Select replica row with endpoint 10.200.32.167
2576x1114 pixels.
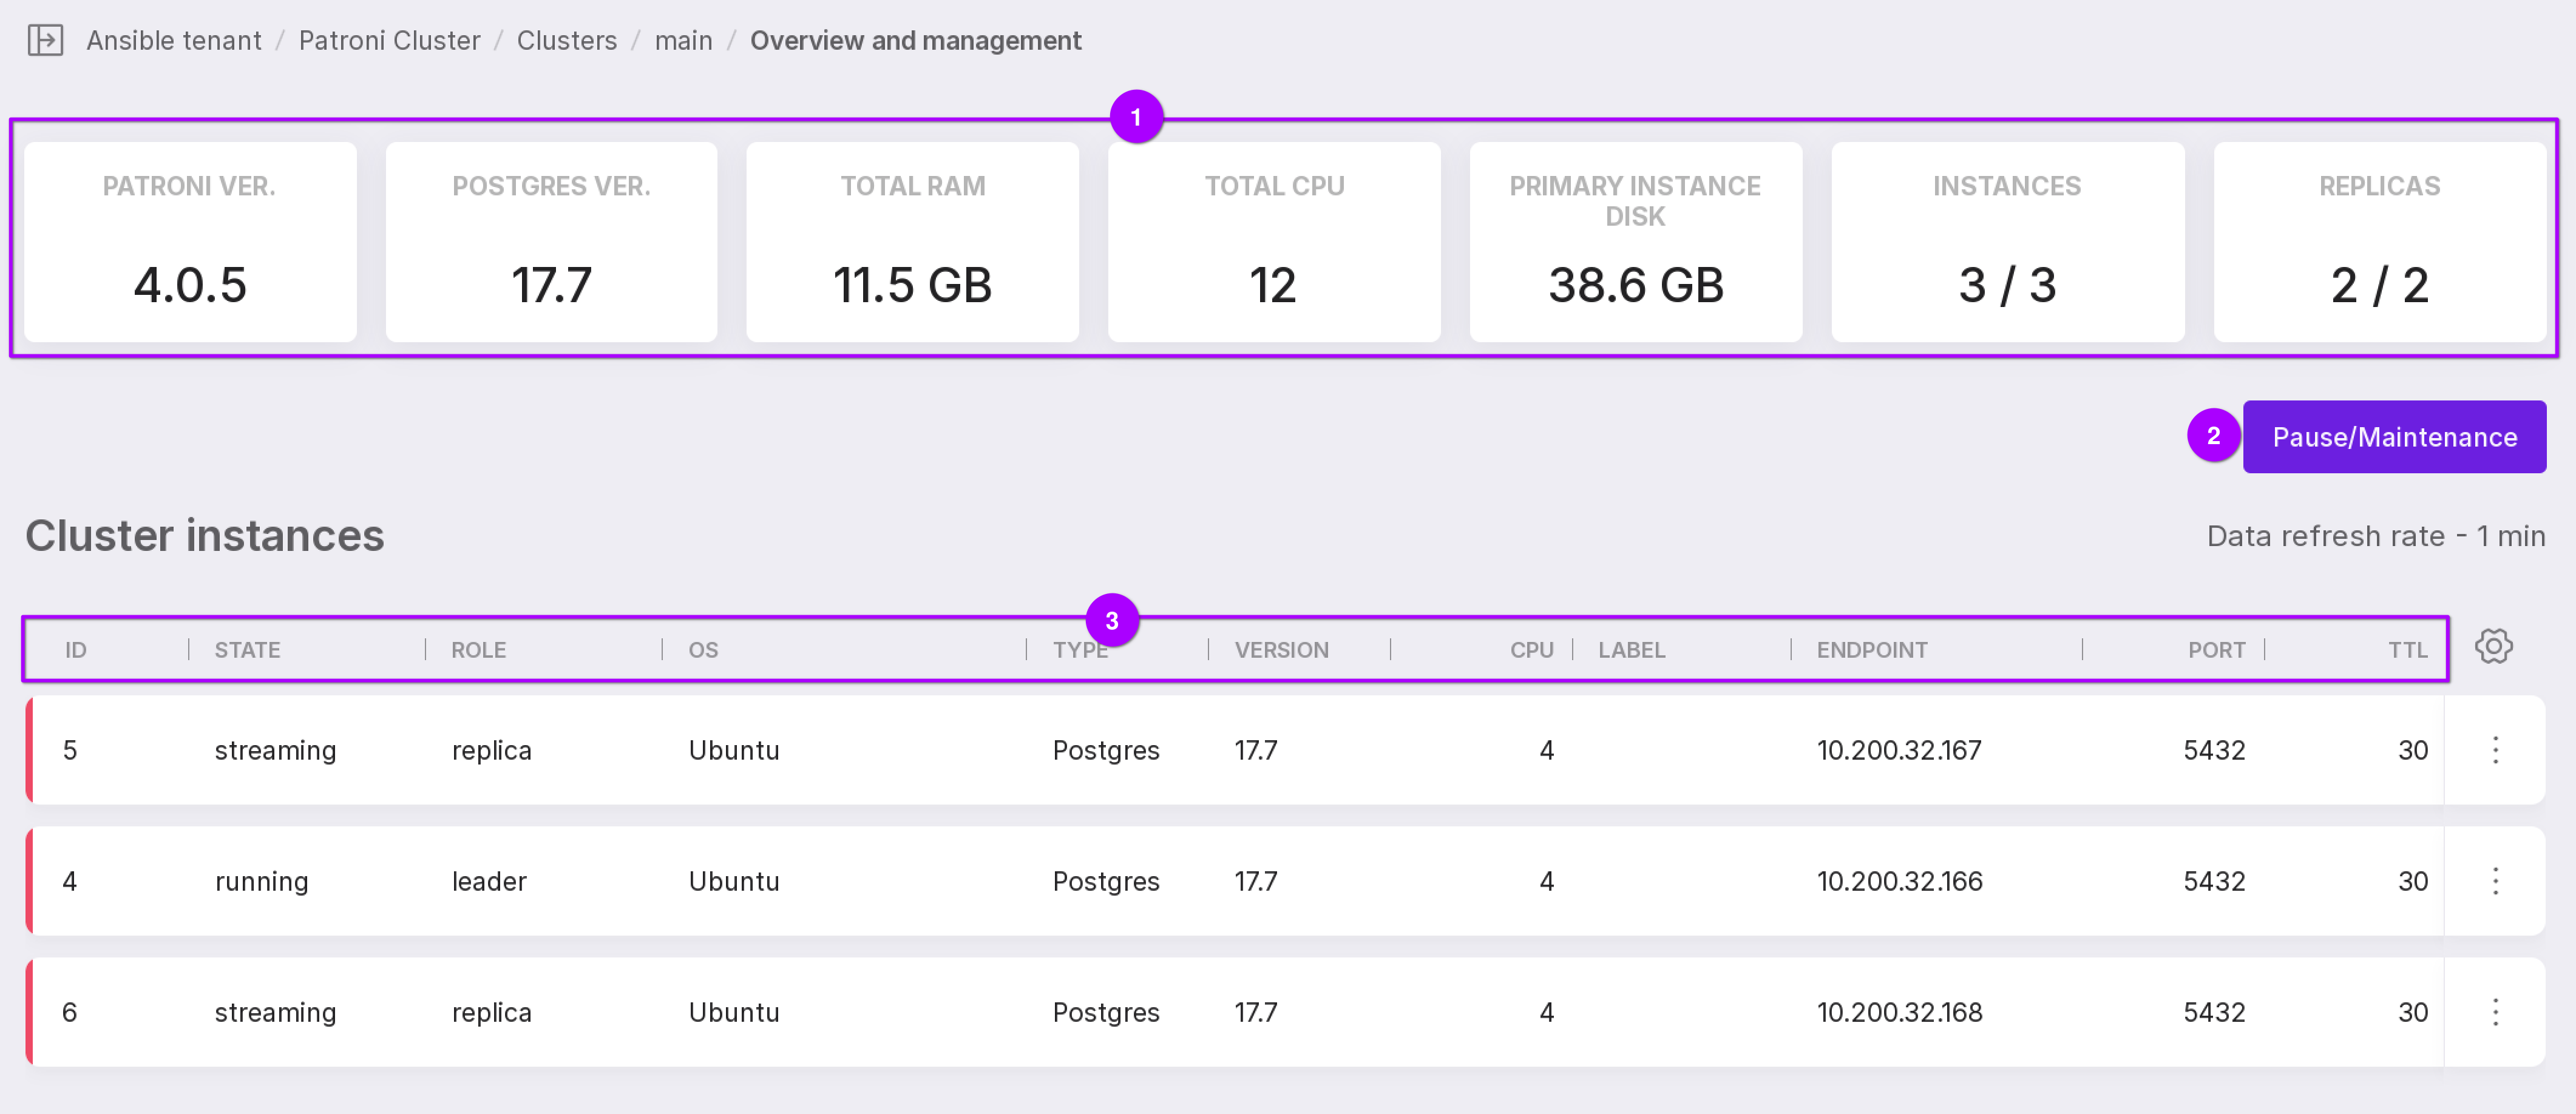(1898, 750)
